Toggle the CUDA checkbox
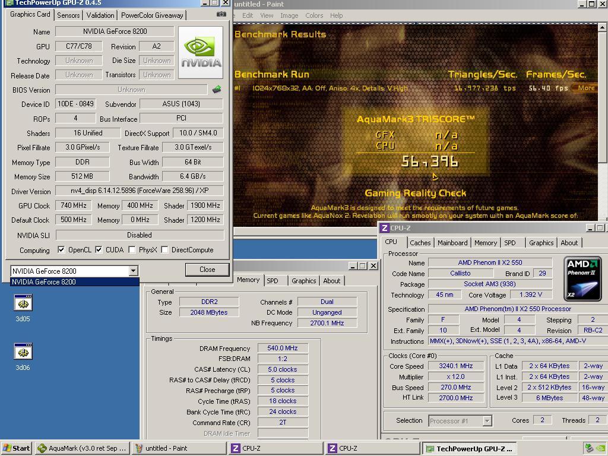608x456 pixels. pyautogui.click(x=99, y=250)
